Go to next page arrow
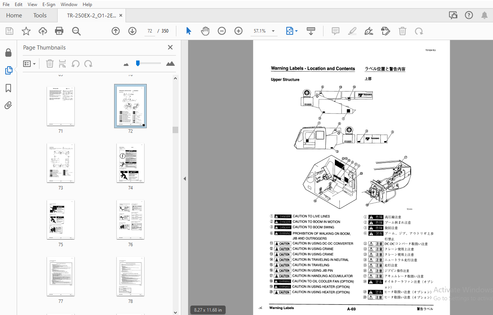Viewport: 493px width, 315px height. click(132, 31)
